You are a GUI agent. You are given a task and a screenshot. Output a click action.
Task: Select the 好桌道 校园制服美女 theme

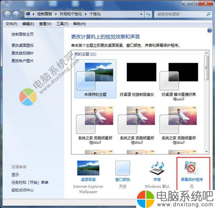138,76
